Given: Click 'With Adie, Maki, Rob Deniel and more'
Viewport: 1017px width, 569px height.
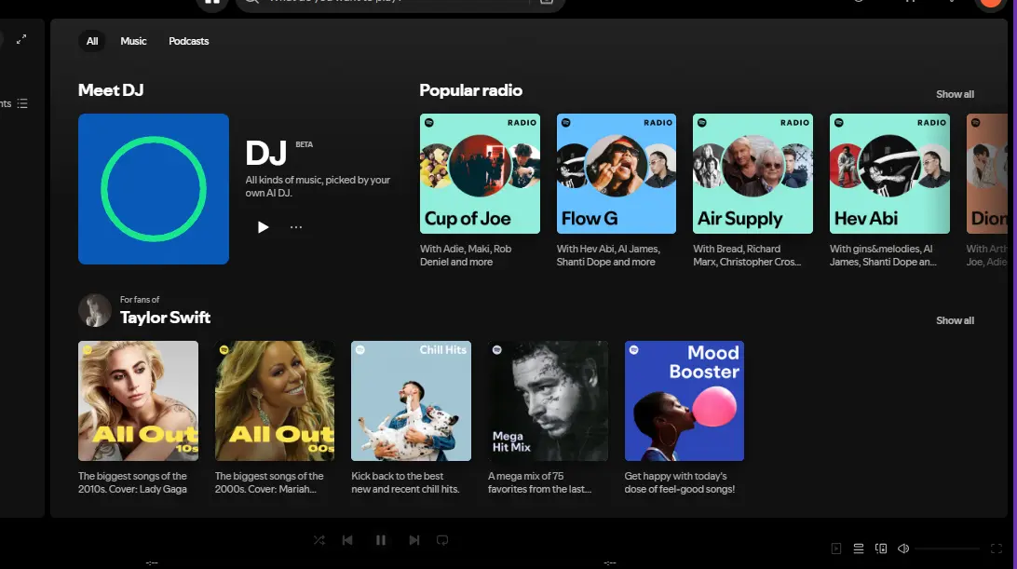Looking at the screenshot, I should point(466,255).
